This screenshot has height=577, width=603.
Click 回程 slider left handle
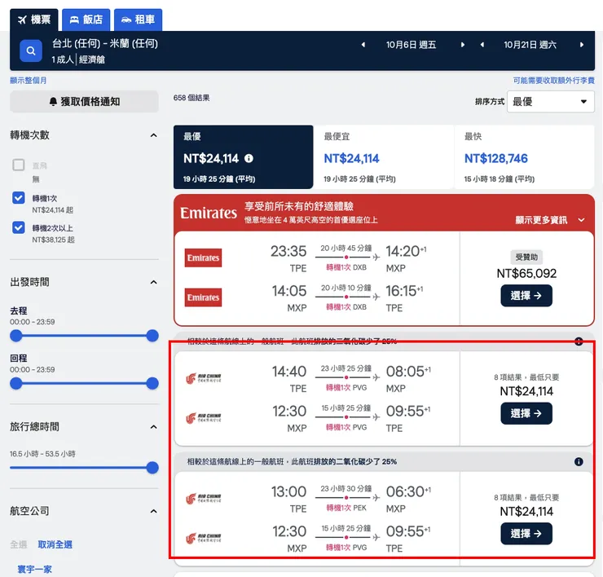click(x=15, y=383)
